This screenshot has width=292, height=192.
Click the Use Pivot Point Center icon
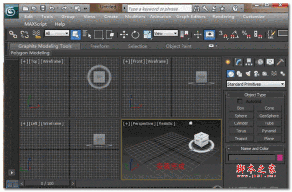184,35
